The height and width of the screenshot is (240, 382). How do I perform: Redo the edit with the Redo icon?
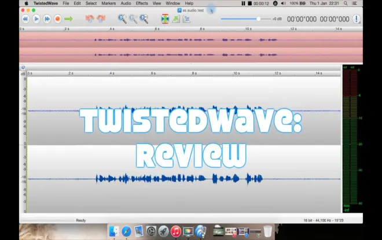pyautogui.click(x=101, y=19)
